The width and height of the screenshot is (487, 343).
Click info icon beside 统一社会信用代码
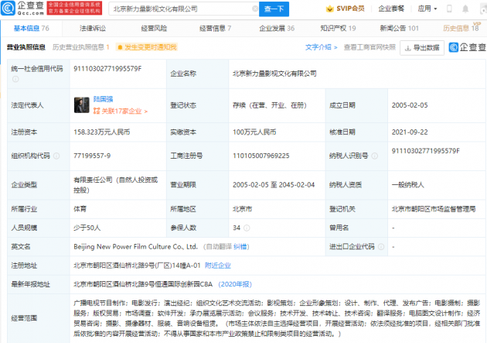[x=15, y=79]
